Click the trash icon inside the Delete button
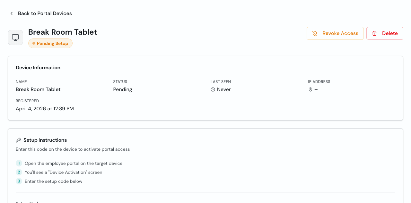The width and height of the screenshot is (411, 203). click(x=375, y=33)
